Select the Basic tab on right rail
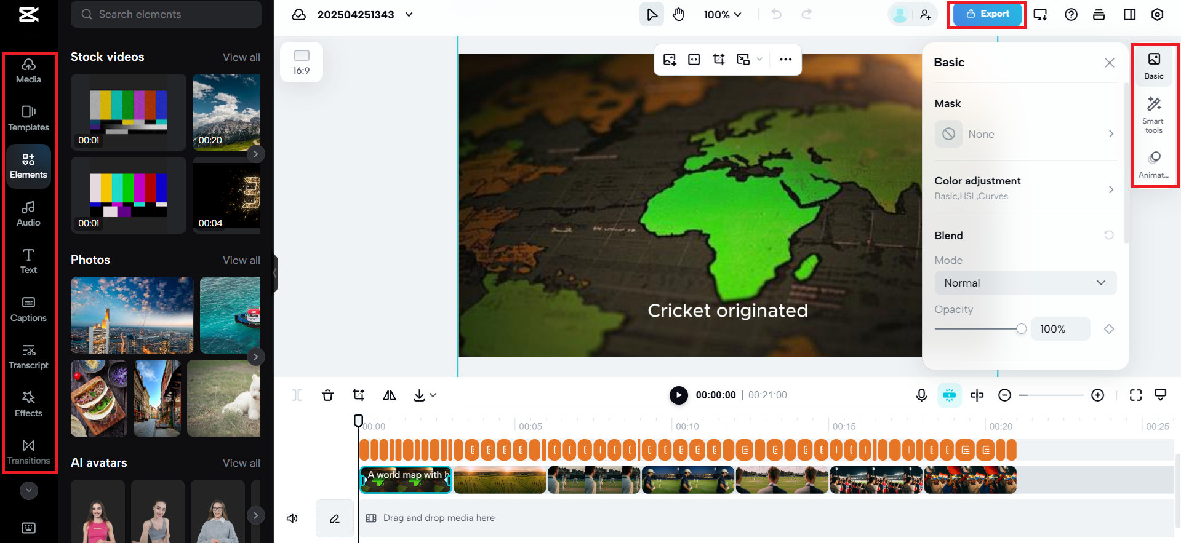The width and height of the screenshot is (1181, 543). coord(1154,65)
